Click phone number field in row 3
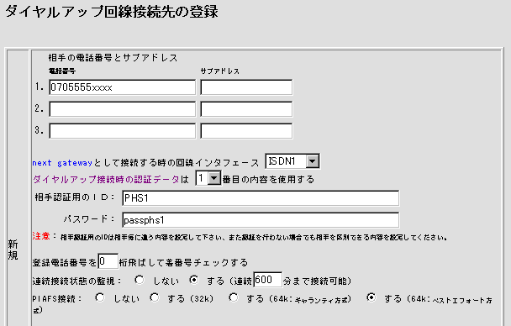 click(x=122, y=131)
